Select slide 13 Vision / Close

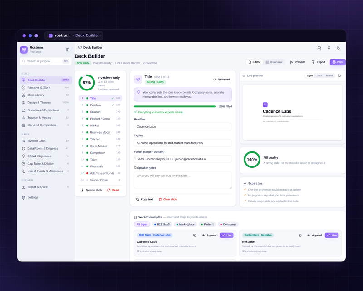[x=100, y=180]
